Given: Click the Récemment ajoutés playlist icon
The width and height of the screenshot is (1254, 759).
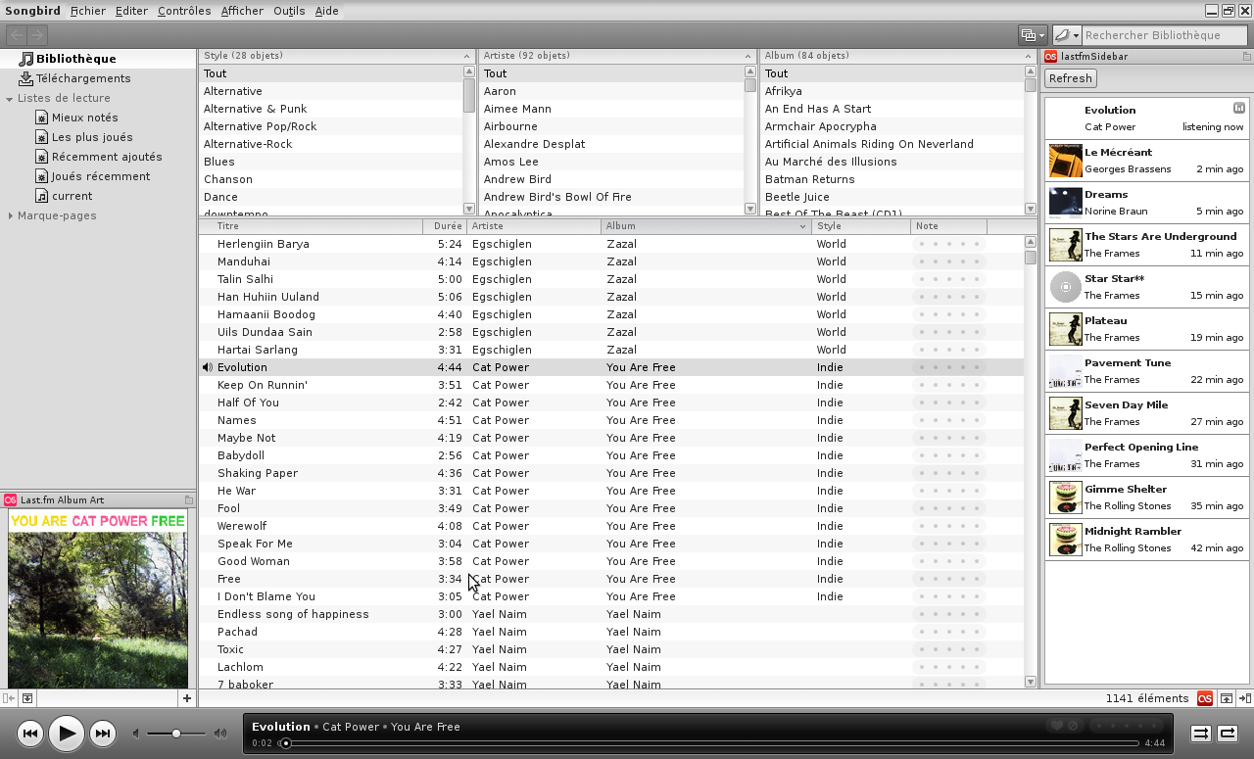Looking at the screenshot, I should 41,157.
